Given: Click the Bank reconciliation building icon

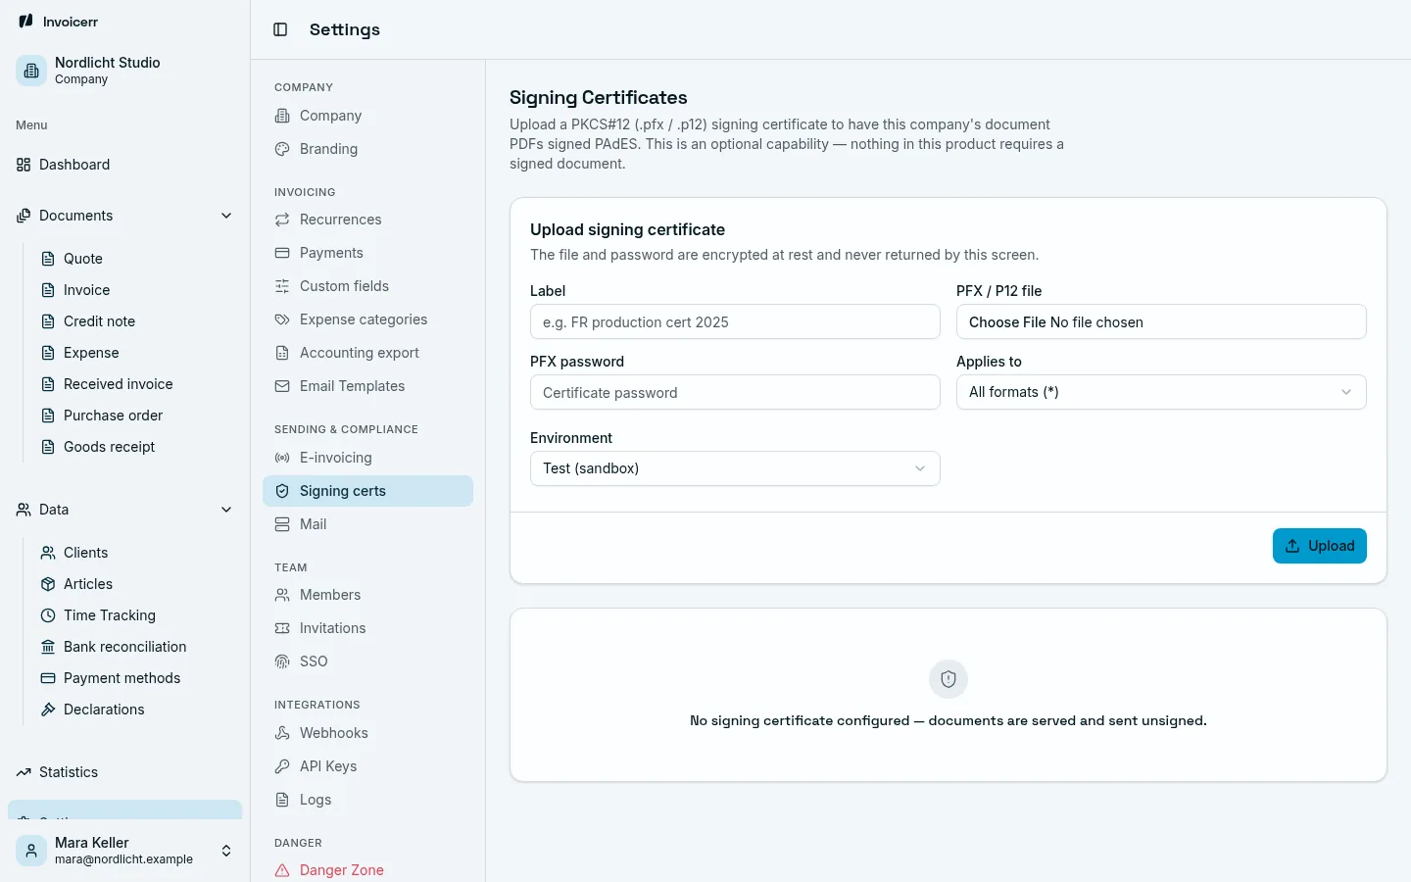Looking at the screenshot, I should [48, 647].
